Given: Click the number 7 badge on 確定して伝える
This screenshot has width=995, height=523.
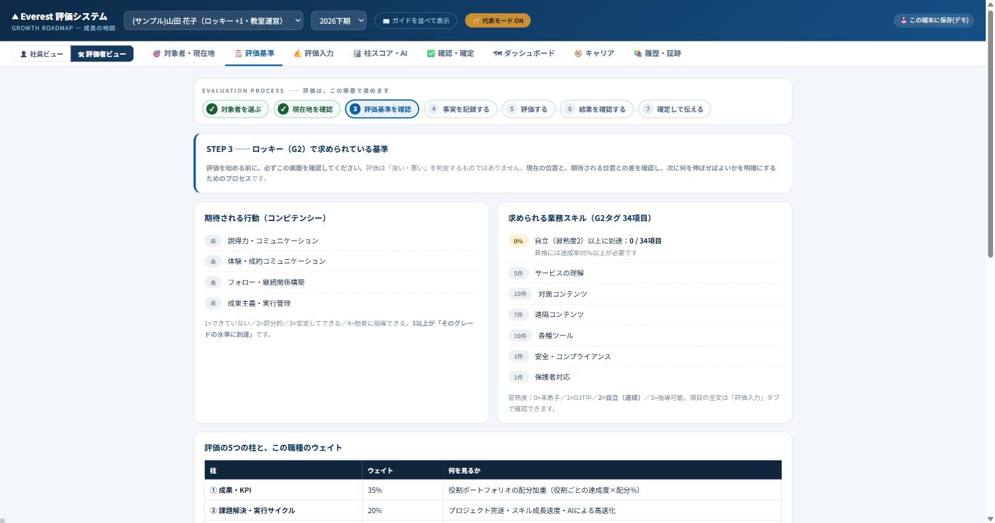Looking at the screenshot, I should (x=648, y=109).
